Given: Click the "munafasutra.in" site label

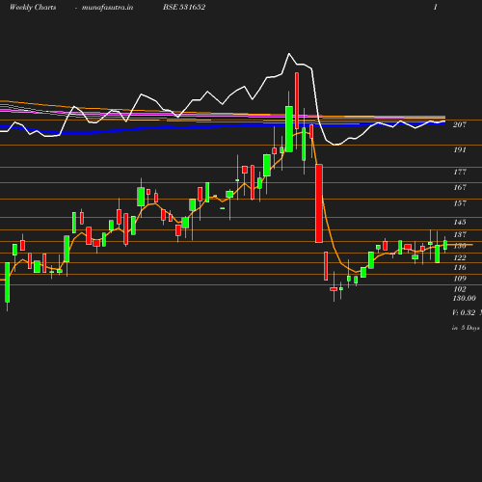Looking at the screenshot, I should [107, 8].
